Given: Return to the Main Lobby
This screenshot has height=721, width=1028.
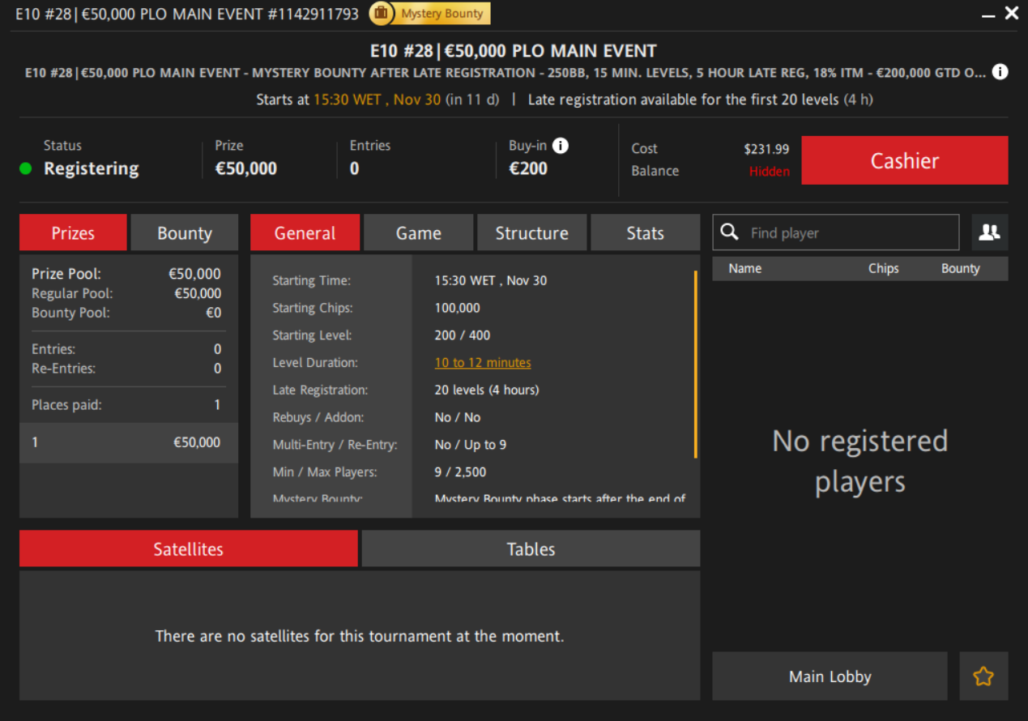Looking at the screenshot, I should (x=830, y=676).
